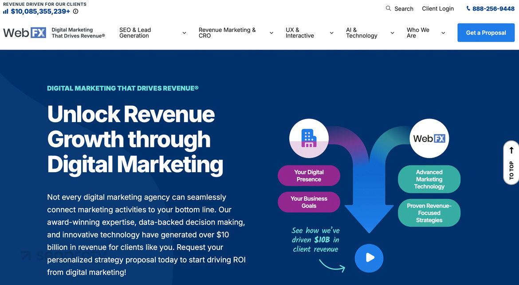Play the client revenue video
Screen dimensions: 519x285
[x=369, y=258]
